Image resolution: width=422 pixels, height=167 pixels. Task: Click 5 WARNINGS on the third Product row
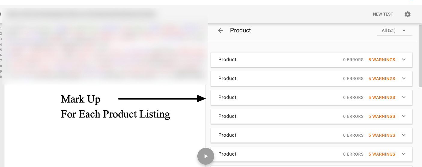pos(382,97)
